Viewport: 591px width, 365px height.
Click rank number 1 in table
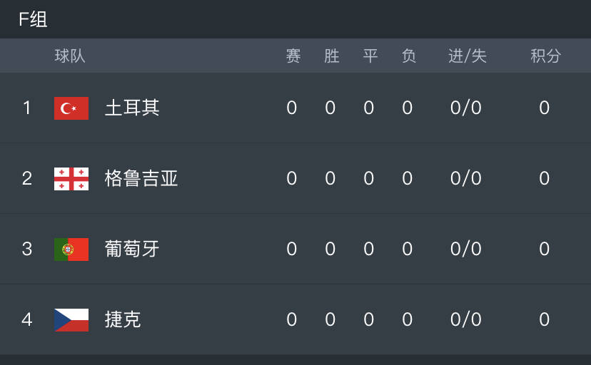pyautogui.click(x=26, y=108)
